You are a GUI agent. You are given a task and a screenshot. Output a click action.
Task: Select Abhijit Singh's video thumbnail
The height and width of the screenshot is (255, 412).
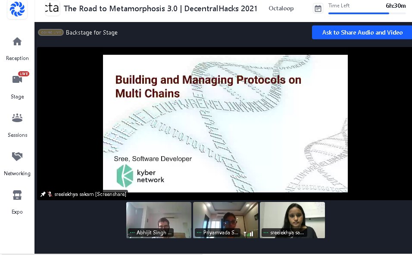point(159,220)
